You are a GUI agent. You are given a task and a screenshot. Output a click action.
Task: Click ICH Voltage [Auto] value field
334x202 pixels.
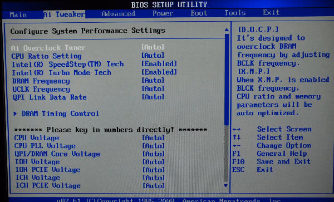(154, 178)
